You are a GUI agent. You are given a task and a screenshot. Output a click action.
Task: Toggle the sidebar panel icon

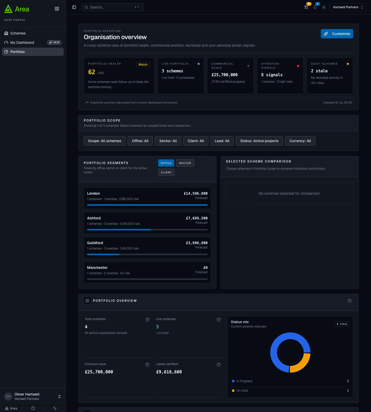click(x=74, y=7)
